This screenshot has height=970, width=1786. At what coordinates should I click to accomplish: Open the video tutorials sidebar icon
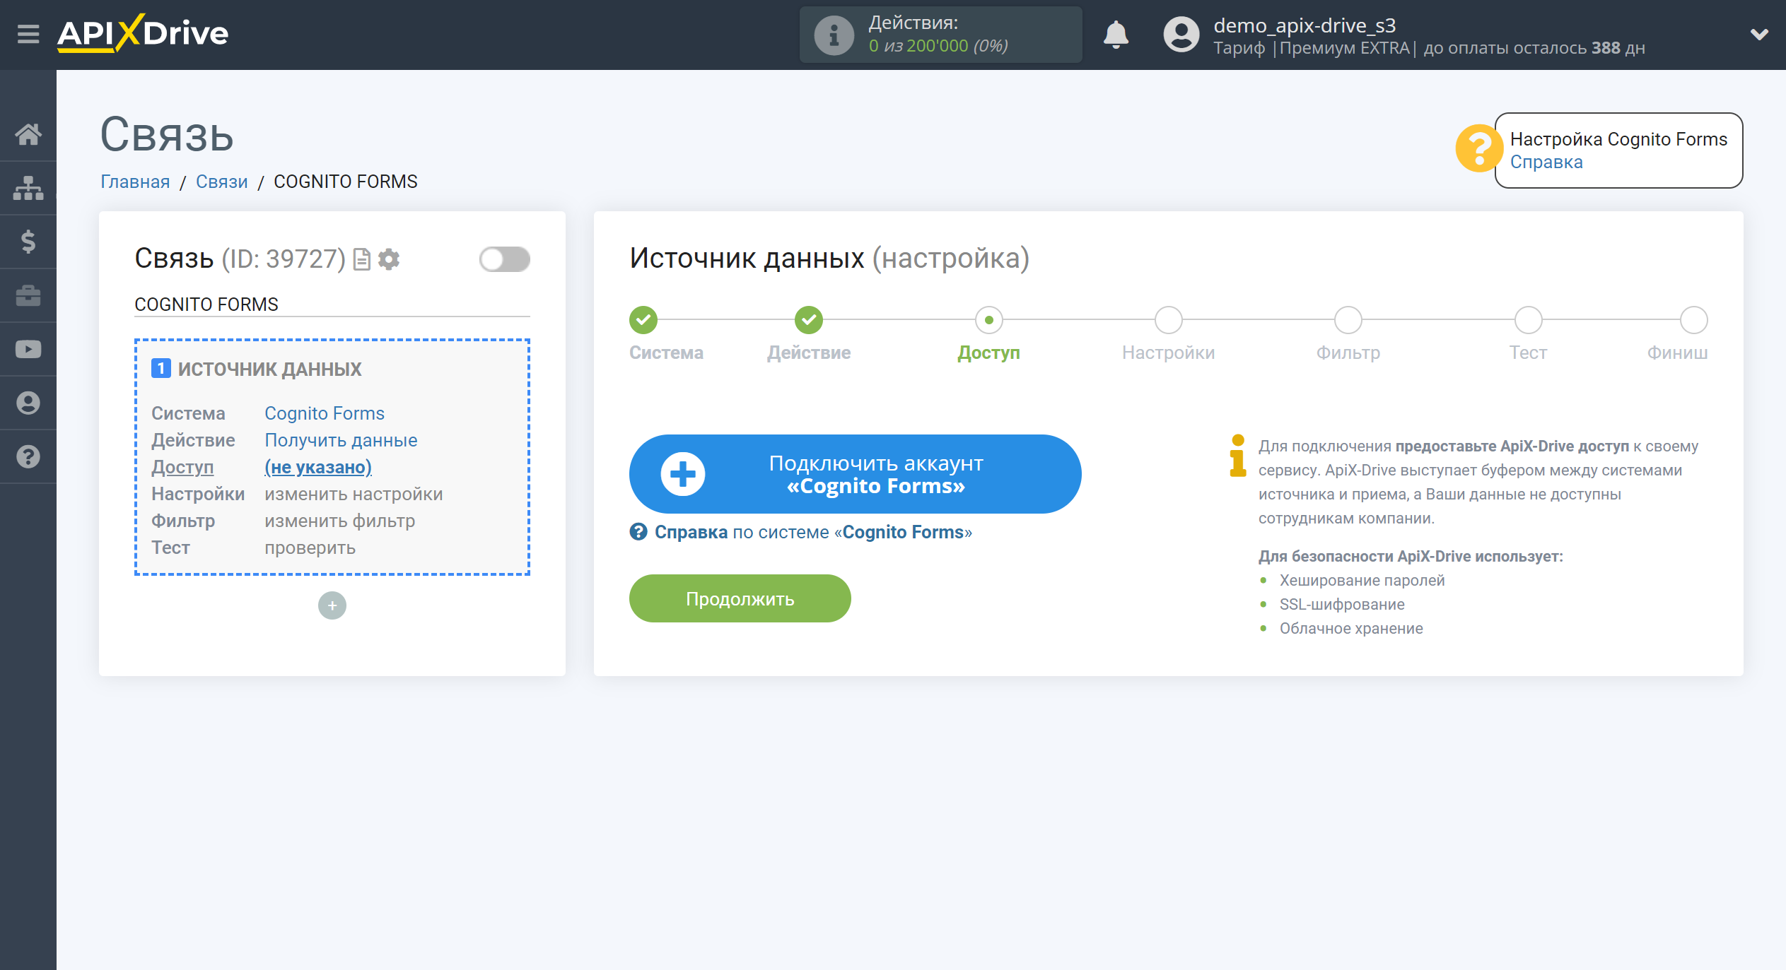[x=28, y=349]
